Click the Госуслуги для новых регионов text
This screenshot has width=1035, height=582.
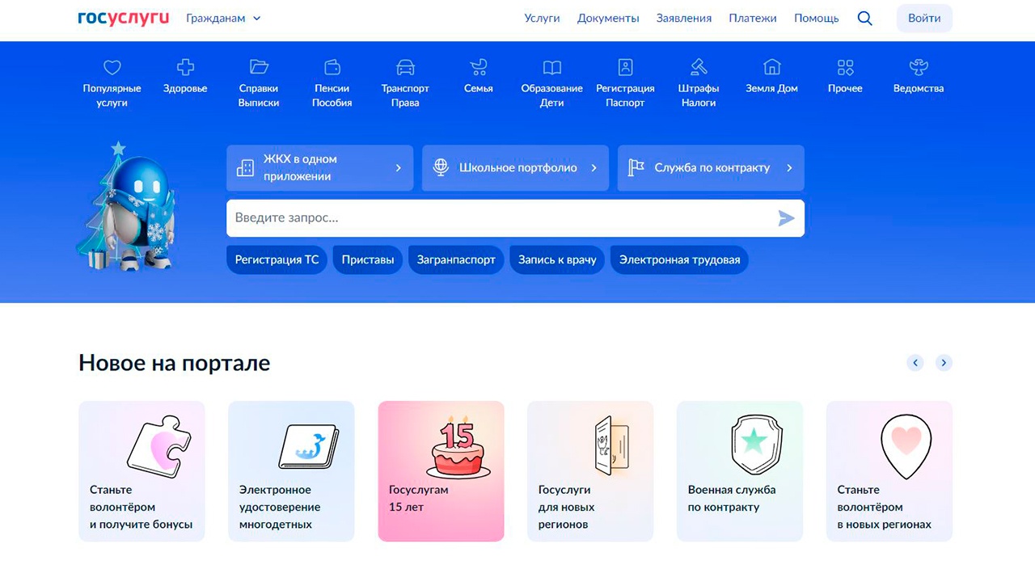566,507
